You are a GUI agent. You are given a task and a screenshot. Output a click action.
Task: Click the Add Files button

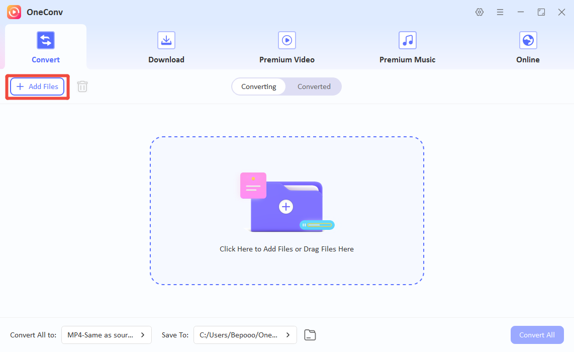(x=37, y=86)
